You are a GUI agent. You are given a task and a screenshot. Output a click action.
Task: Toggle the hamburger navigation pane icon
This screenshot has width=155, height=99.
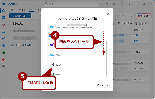tap(12, 10)
